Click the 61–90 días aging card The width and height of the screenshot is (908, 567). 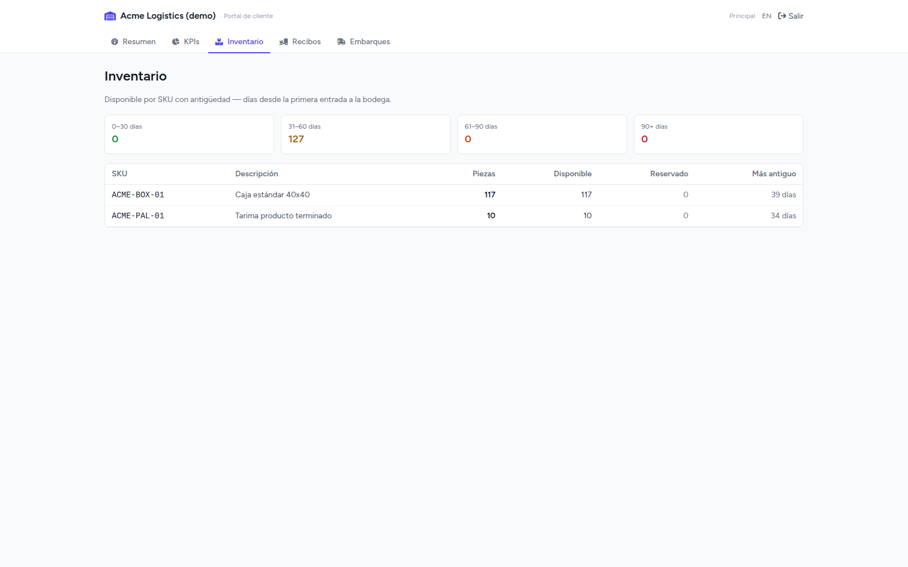(542, 134)
